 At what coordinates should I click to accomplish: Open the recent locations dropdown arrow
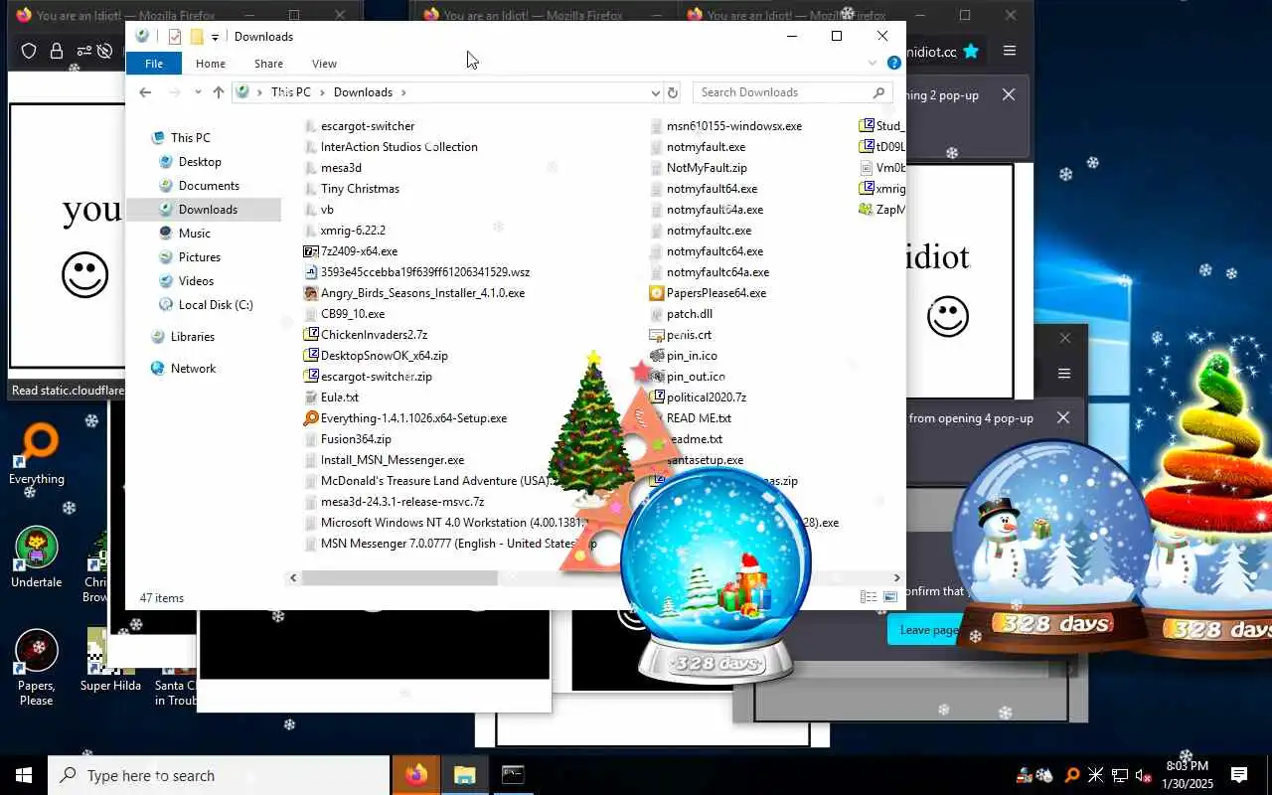pos(198,92)
